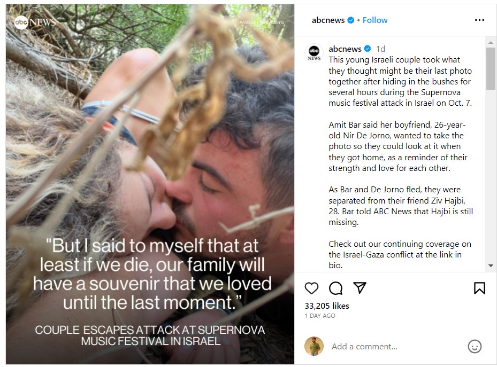This screenshot has height=367, width=497.
Task: Click ABC News logo on the photo
Action: [34, 22]
